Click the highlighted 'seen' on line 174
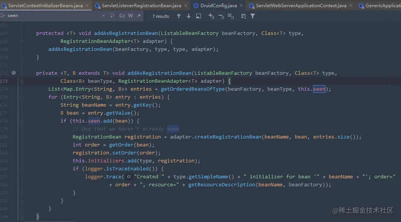 point(319,89)
